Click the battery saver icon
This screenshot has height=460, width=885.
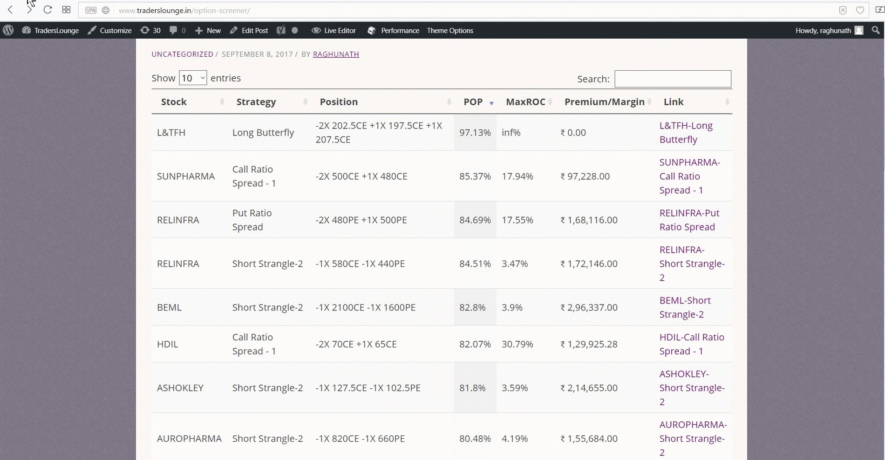[880, 10]
